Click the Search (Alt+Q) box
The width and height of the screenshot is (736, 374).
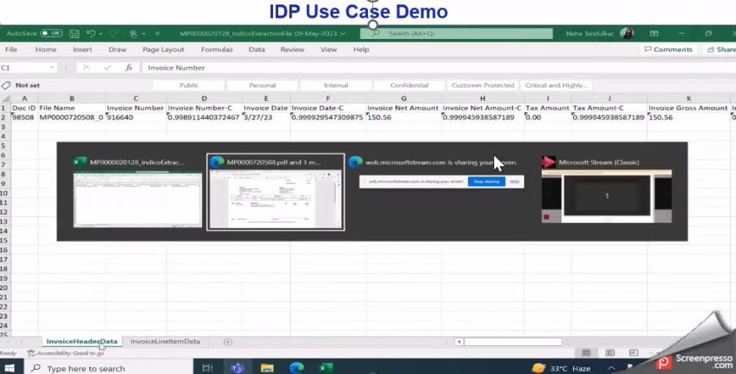click(x=456, y=34)
